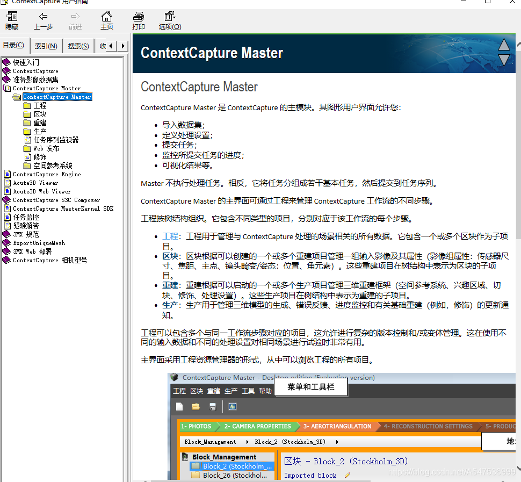
Task: Expand the 准备影像数据集 book node
Action: (x=30, y=80)
